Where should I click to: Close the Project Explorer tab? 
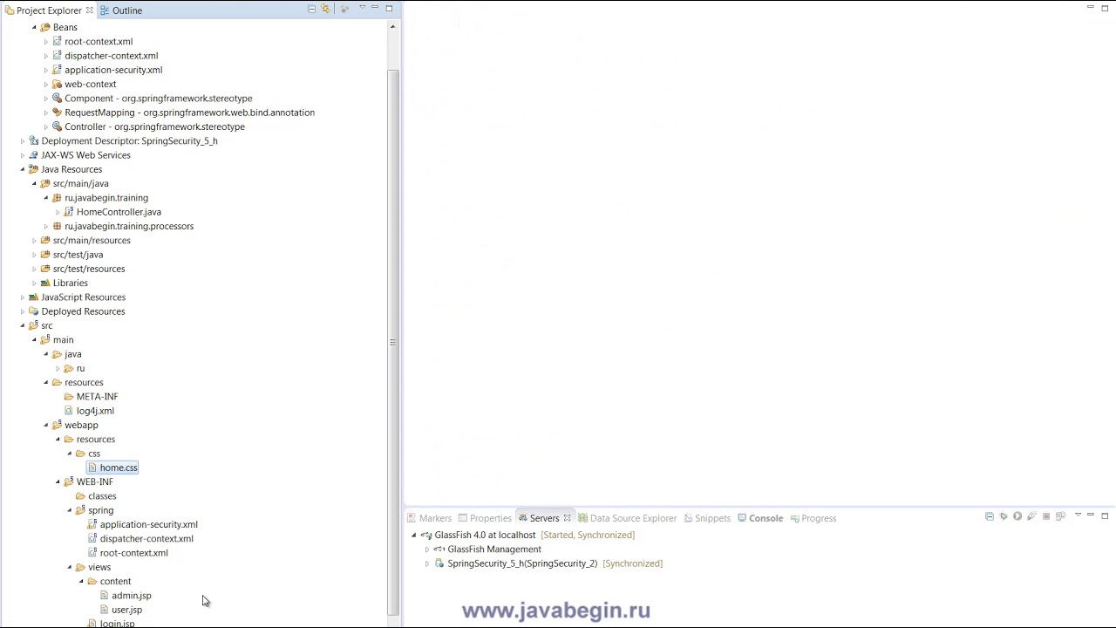pos(89,10)
